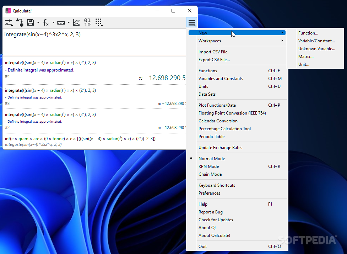This screenshot has width=347, height=254.
Task: Open Functions menu entry
Action: click(x=237, y=71)
